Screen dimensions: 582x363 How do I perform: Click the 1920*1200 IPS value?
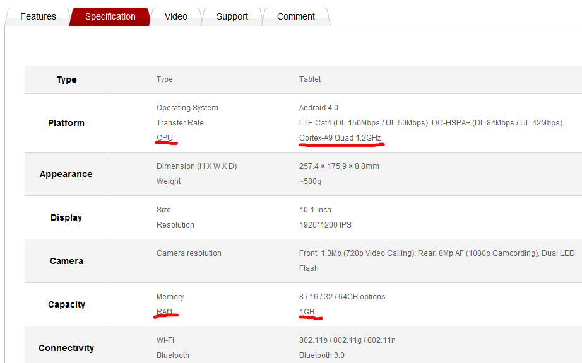325,225
